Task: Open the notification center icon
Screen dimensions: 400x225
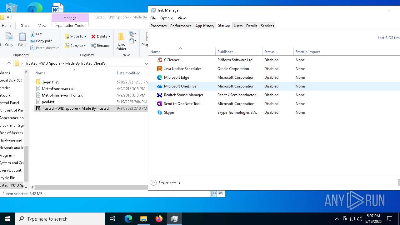Action: [x=390, y=219]
